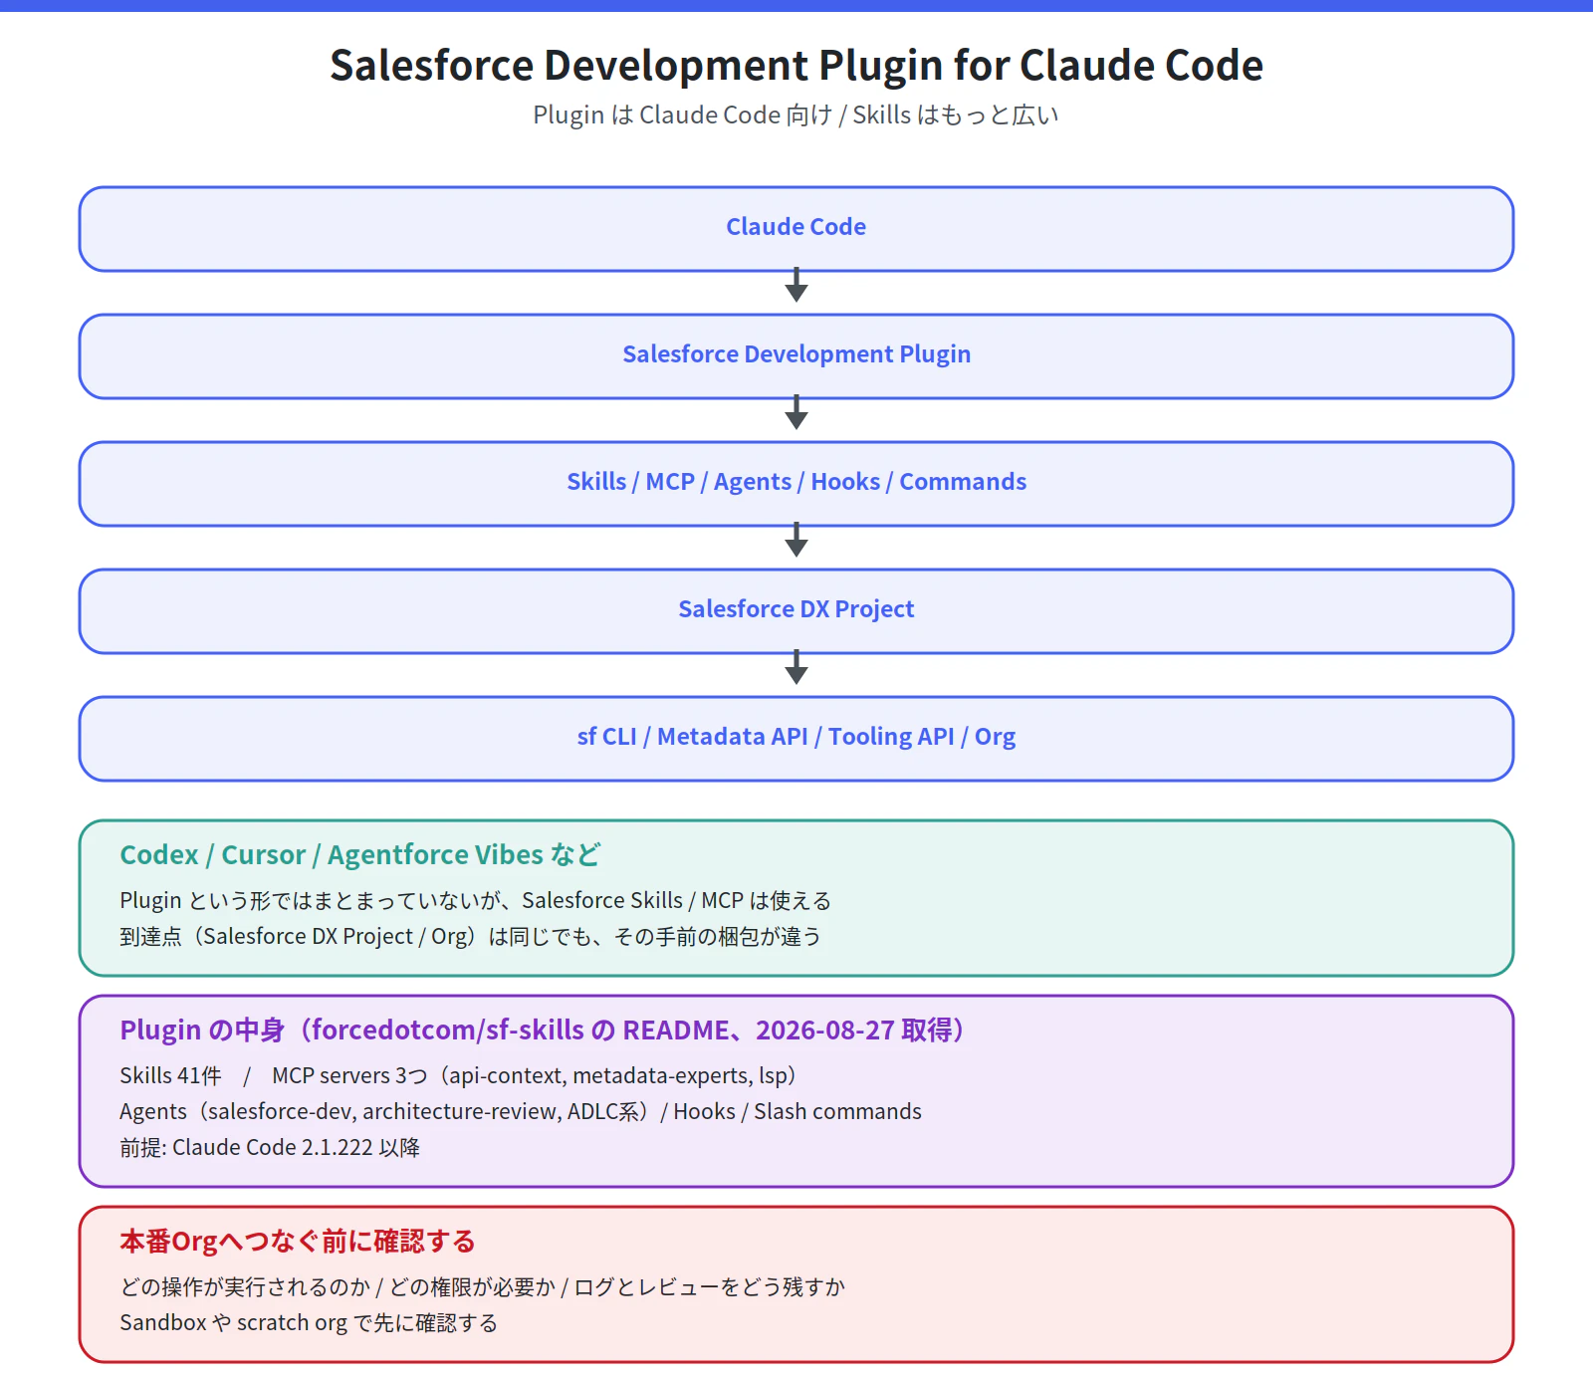Select the subtitle "Plugin は Claude Code 向け / Skills はもっと広い"

tap(796, 115)
